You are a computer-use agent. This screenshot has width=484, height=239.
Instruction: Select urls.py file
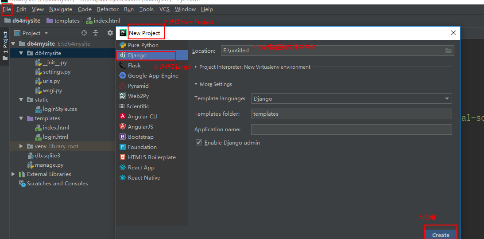(47, 81)
